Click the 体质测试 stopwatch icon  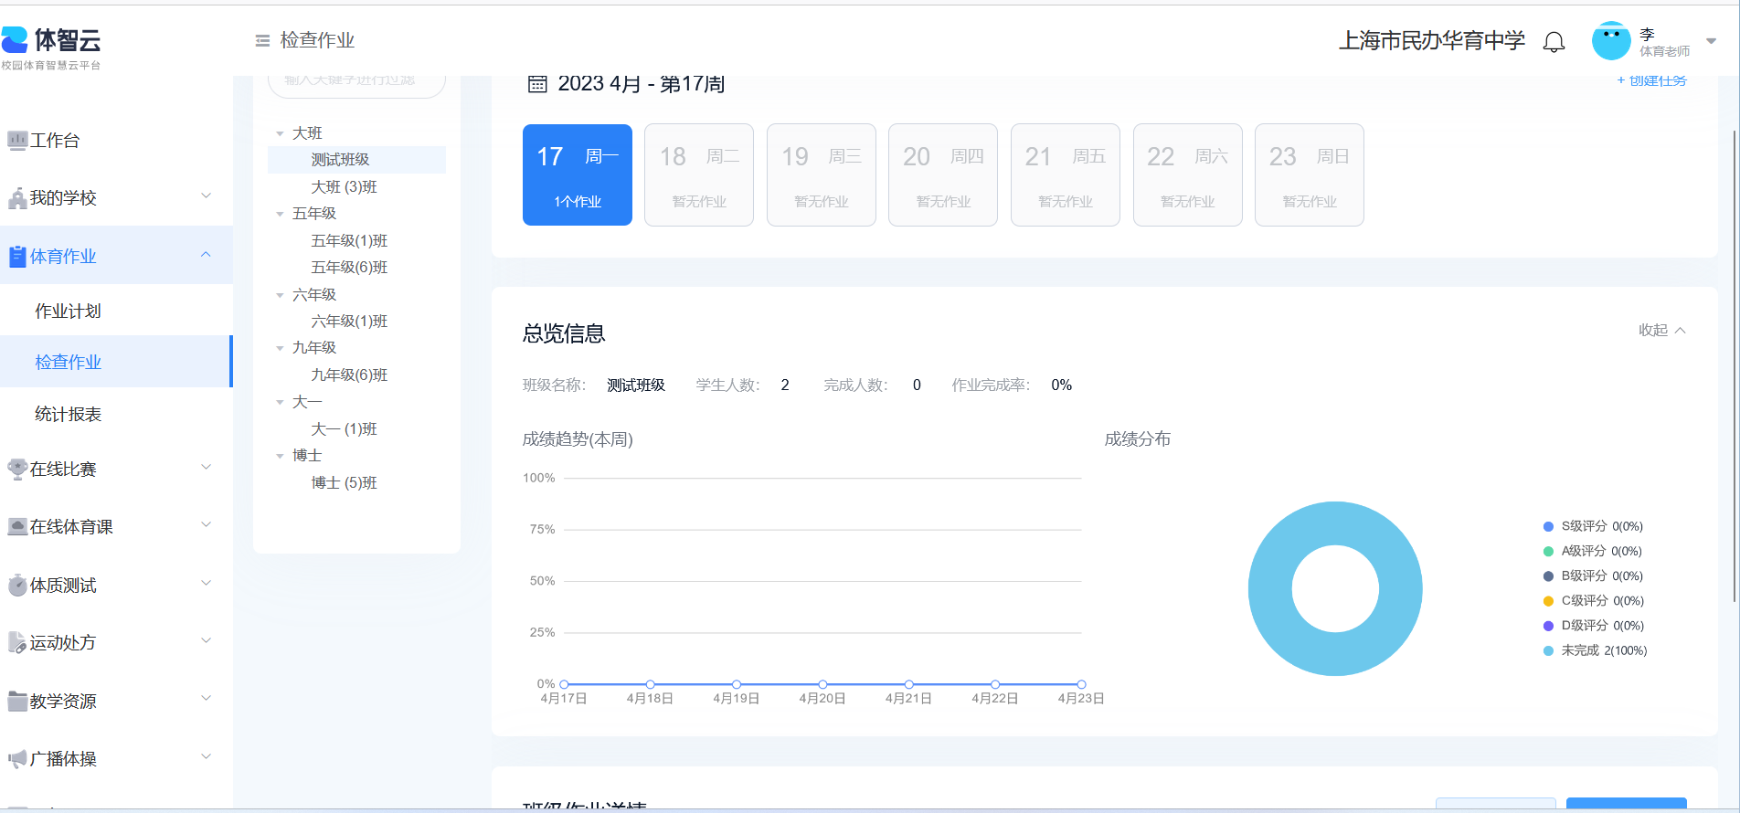pos(17,585)
